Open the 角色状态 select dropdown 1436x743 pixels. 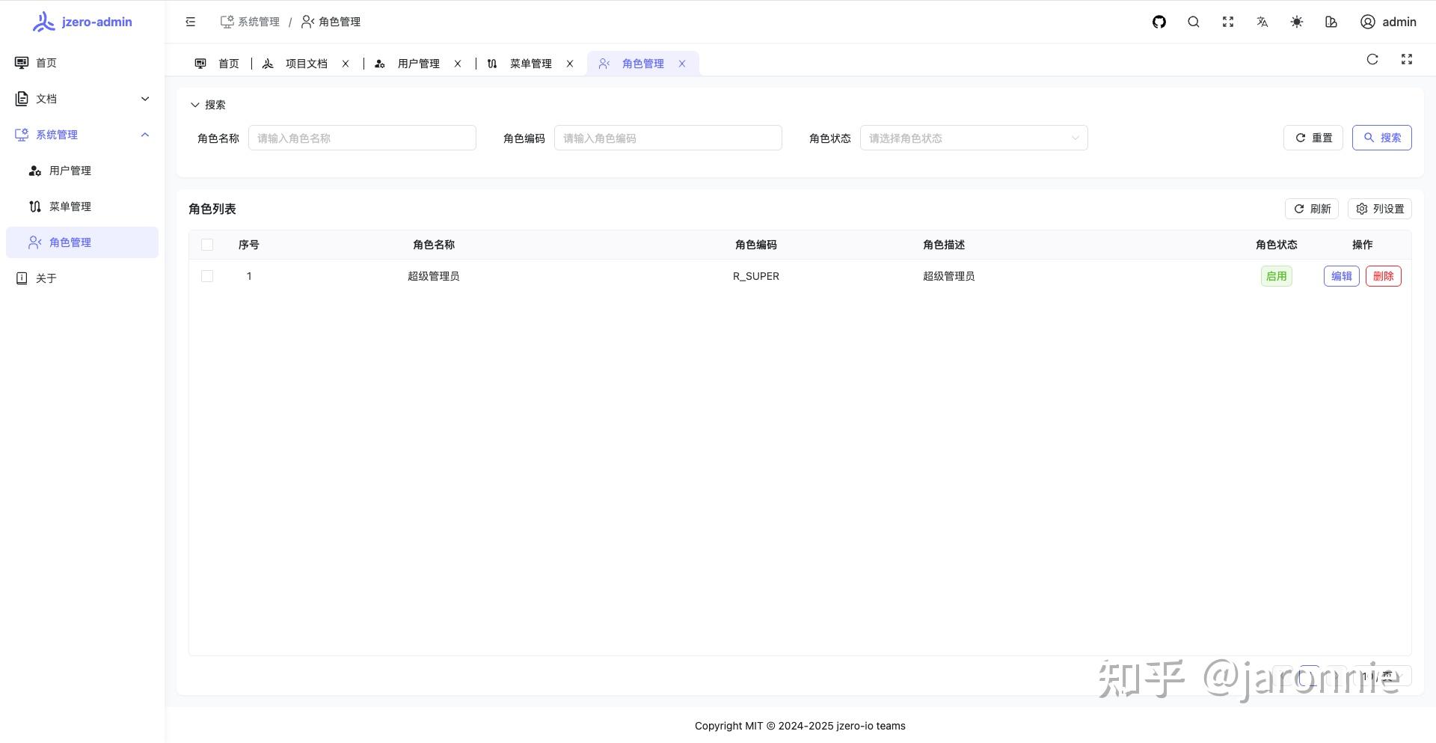click(x=974, y=138)
